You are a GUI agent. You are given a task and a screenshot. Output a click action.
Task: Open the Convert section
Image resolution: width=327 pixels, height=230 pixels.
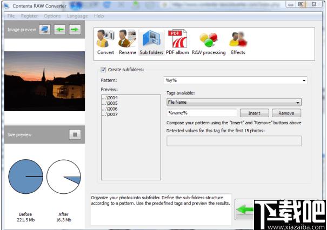105,43
